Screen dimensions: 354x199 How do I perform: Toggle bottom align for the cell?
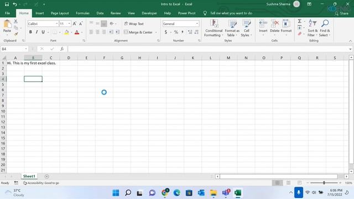pyautogui.click(x=104, y=24)
